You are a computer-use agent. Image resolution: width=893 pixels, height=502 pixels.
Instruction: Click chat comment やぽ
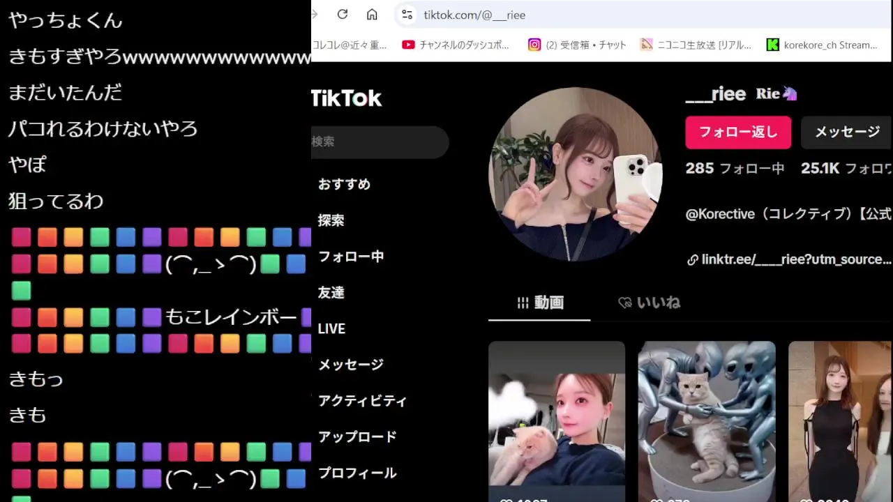point(27,165)
